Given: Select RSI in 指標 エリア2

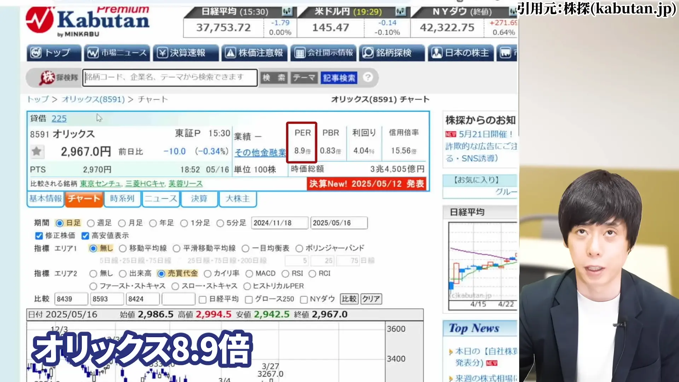Looking at the screenshot, I should [285, 274].
